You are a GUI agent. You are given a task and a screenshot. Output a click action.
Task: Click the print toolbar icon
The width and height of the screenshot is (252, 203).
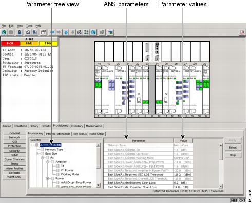[x=28, y=32]
